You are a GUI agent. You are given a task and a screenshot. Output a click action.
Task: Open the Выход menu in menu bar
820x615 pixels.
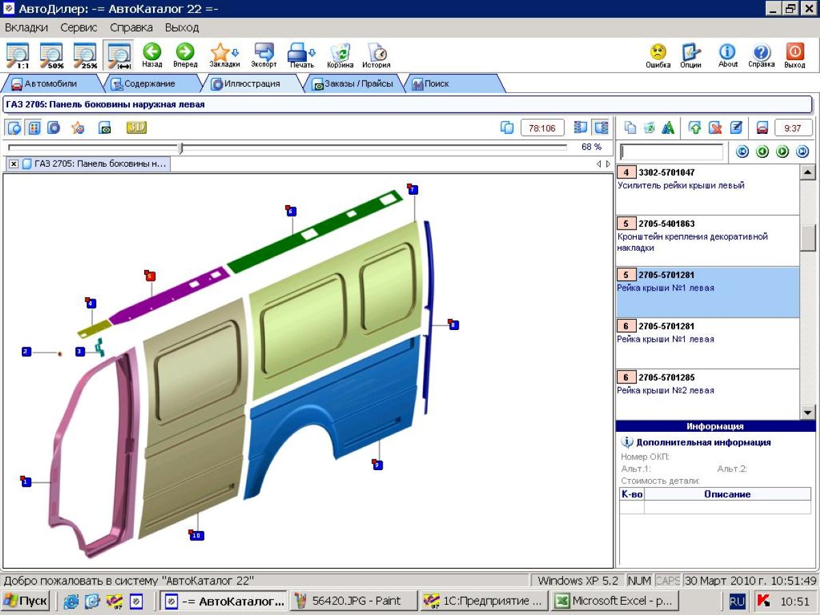pos(182,27)
